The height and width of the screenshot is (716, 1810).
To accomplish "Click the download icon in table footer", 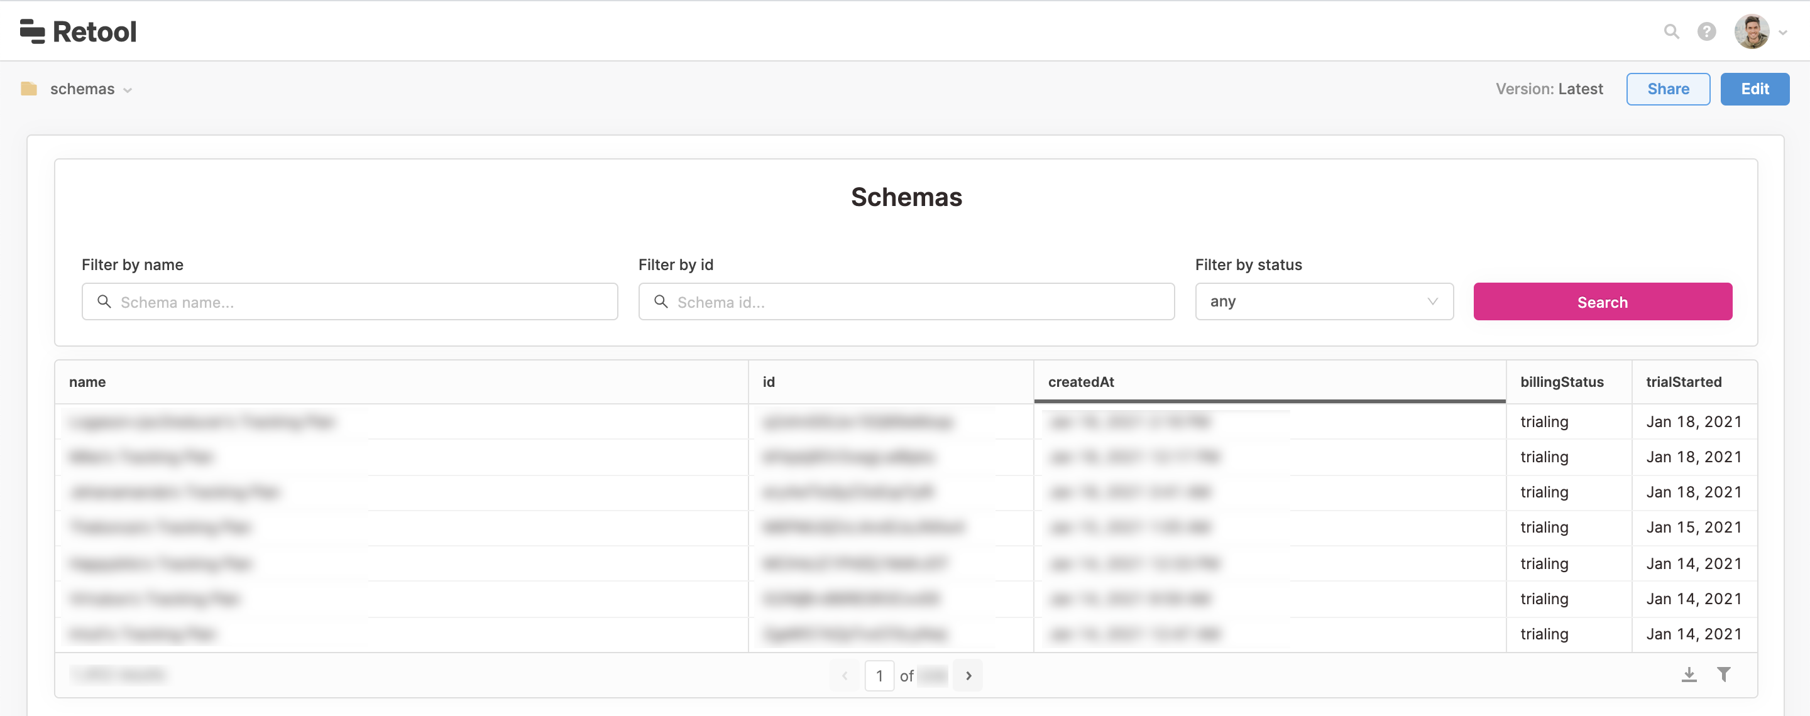I will [x=1689, y=673].
